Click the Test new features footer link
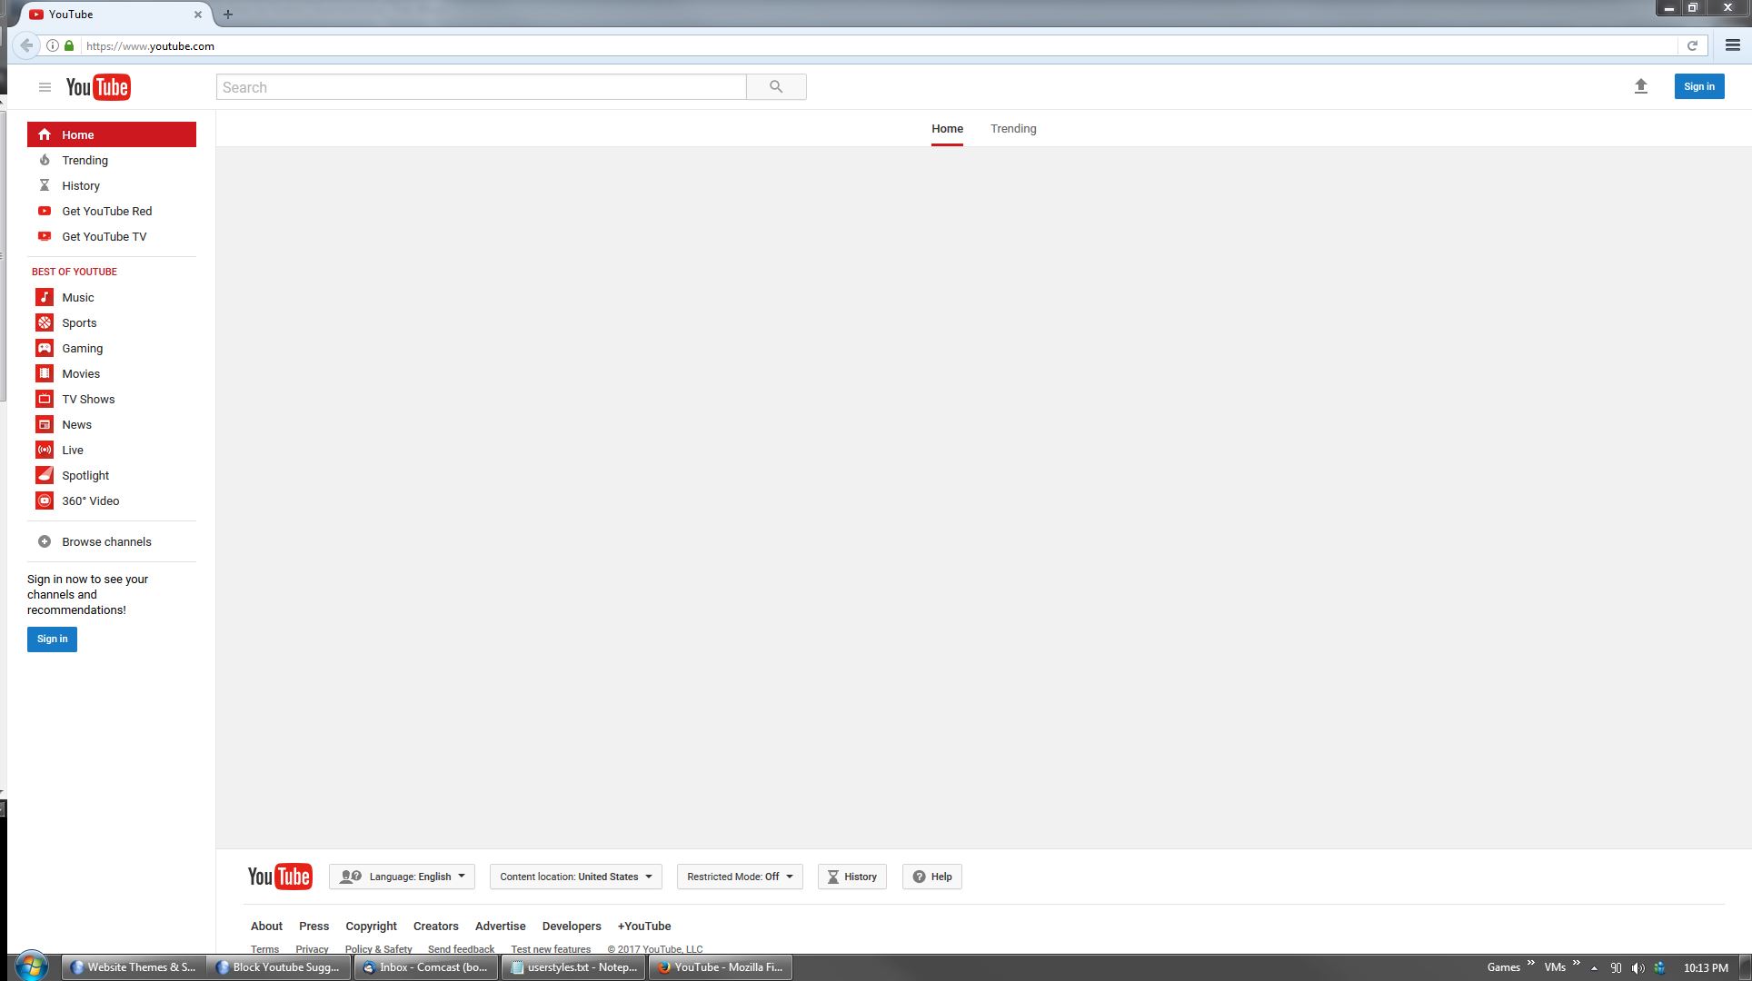This screenshot has height=981, width=1752. (551, 949)
